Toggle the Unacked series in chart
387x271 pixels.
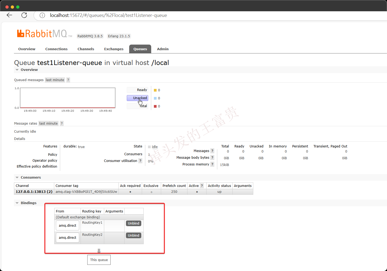[x=138, y=98]
